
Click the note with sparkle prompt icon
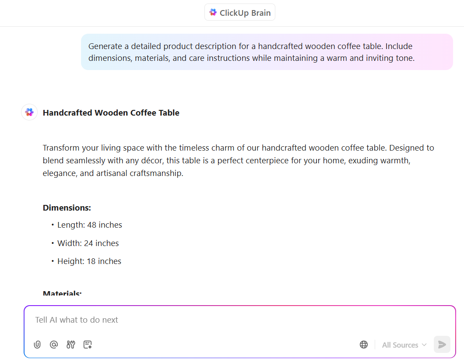coord(88,345)
